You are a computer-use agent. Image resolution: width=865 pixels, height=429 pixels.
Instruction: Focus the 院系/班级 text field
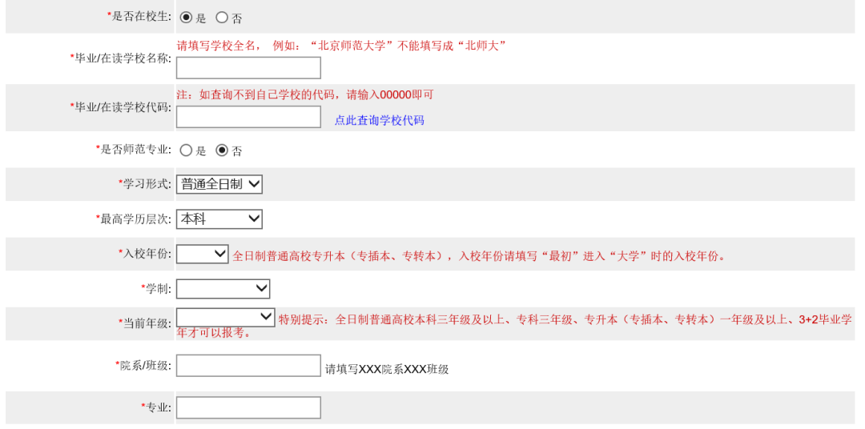(x=248, y=366)
